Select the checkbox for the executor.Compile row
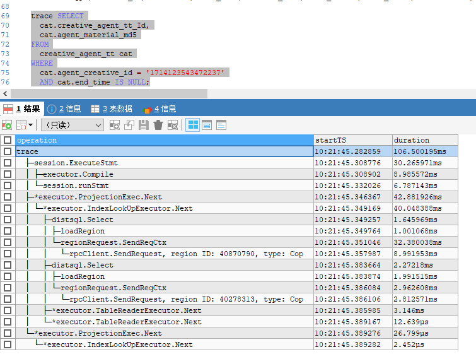476x359 pixels. pos(8,174)
